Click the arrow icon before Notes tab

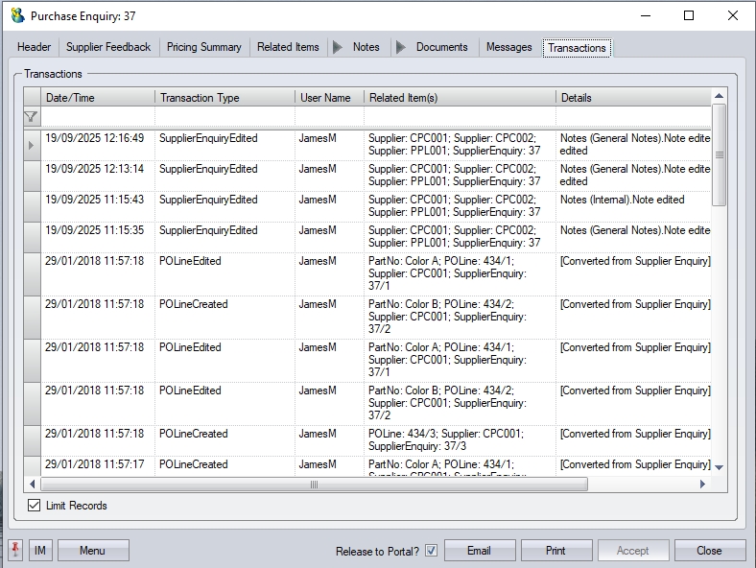tap(338, 47)
